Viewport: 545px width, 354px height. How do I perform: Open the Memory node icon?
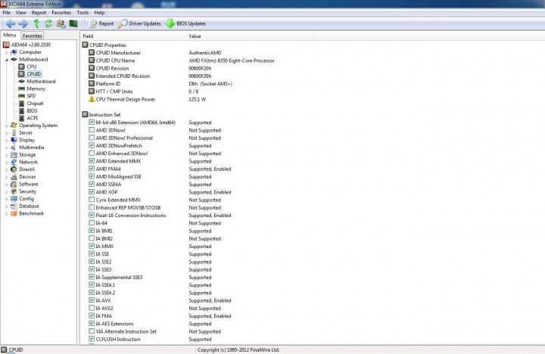21,88
